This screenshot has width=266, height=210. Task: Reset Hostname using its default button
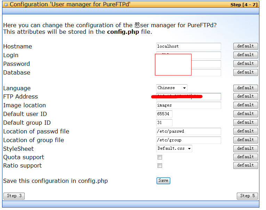pyautogui.click(x=245, y=46)
